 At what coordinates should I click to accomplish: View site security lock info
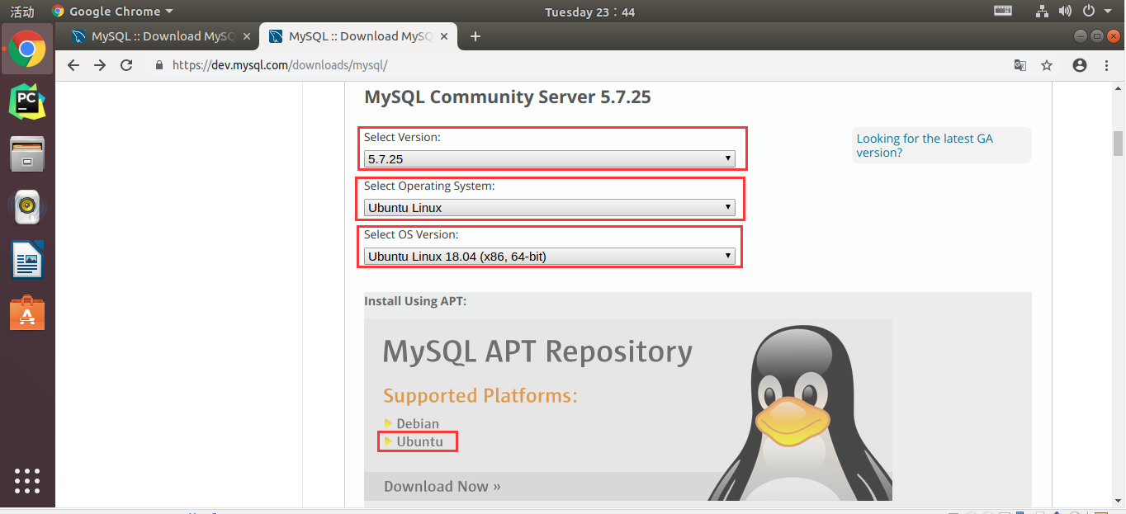(x=159, y=65)
